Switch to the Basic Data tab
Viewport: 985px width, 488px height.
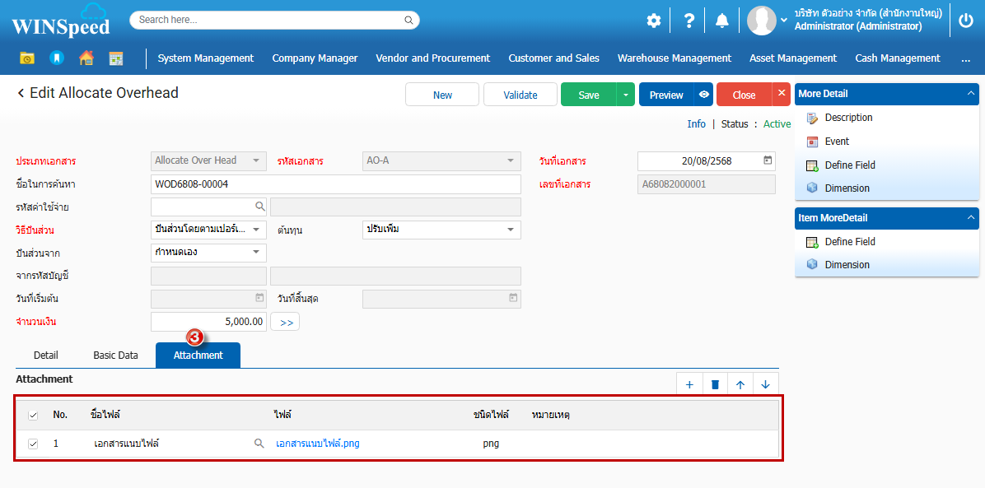click(x=115, y=356)
